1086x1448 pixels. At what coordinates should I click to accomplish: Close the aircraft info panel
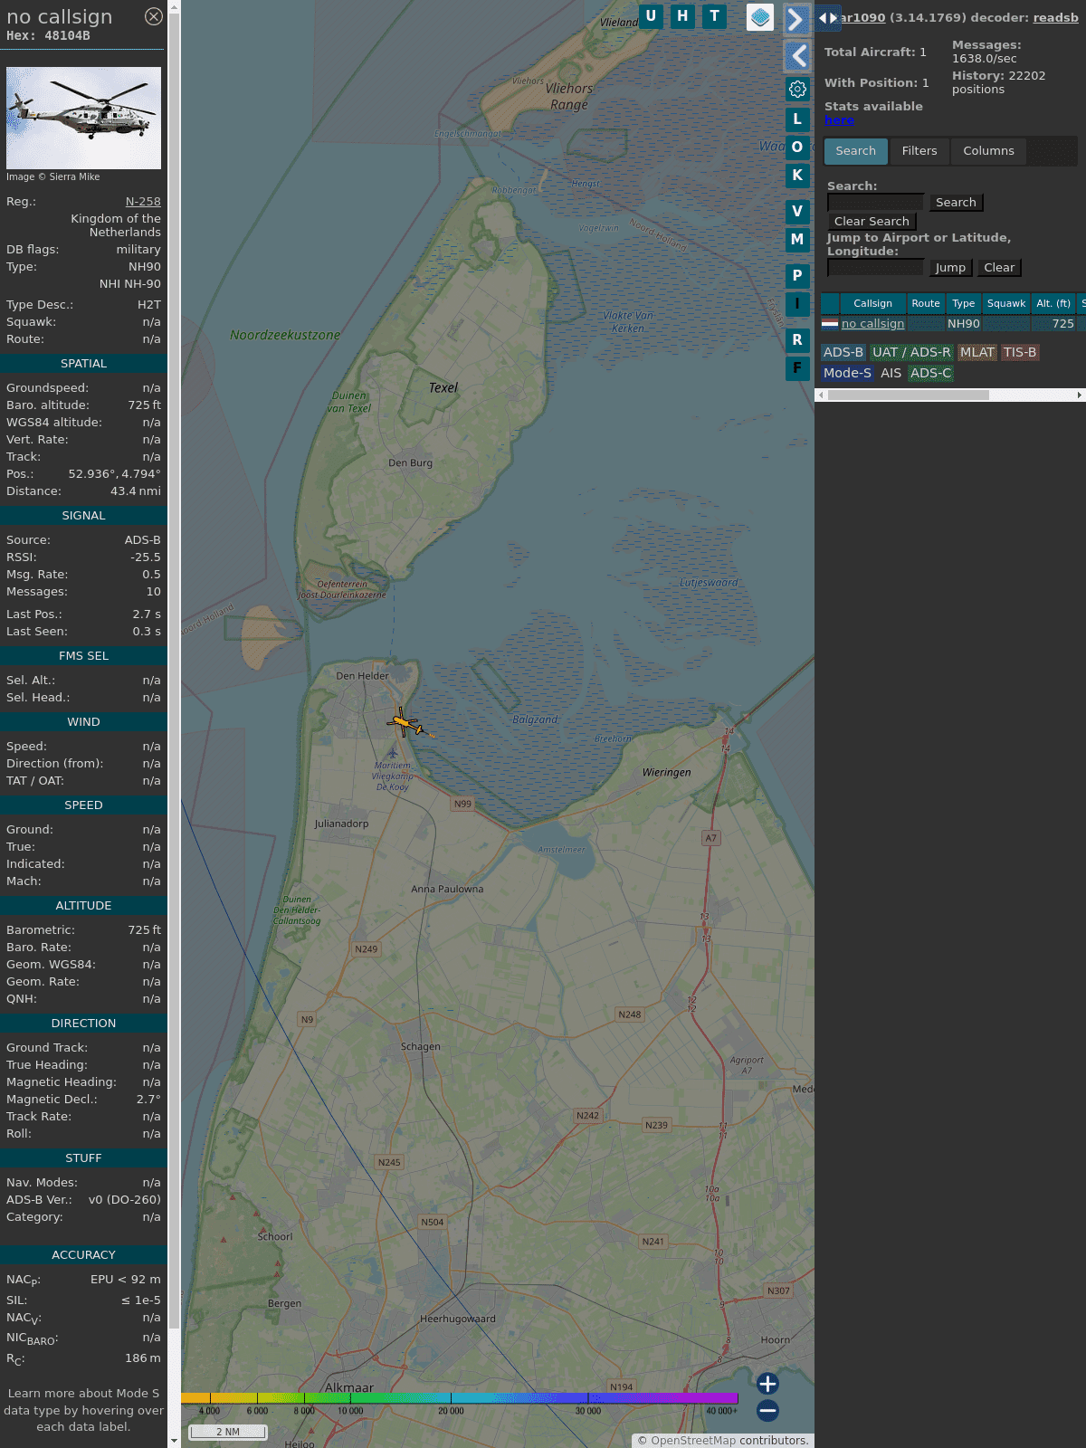pyautogui.click(x=154, y=16)
